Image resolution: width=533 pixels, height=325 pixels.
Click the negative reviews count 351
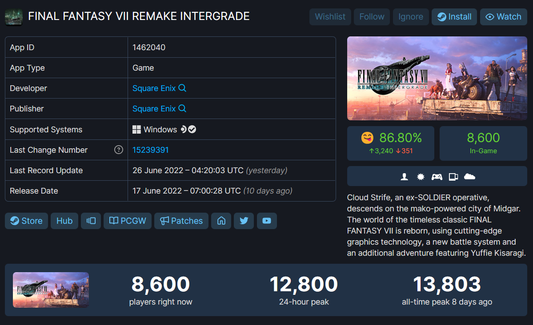[x=404, y=151]
